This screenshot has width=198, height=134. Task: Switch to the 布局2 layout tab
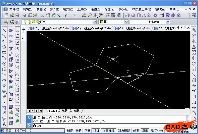(x=77, y=111)
